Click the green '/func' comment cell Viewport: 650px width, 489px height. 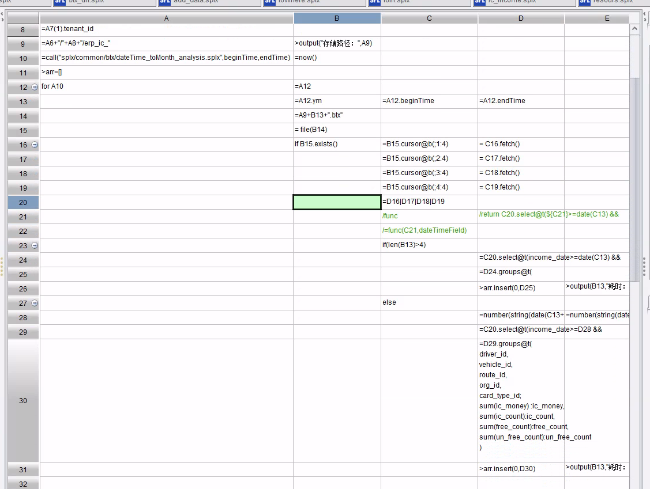click(x=429, y=217)
